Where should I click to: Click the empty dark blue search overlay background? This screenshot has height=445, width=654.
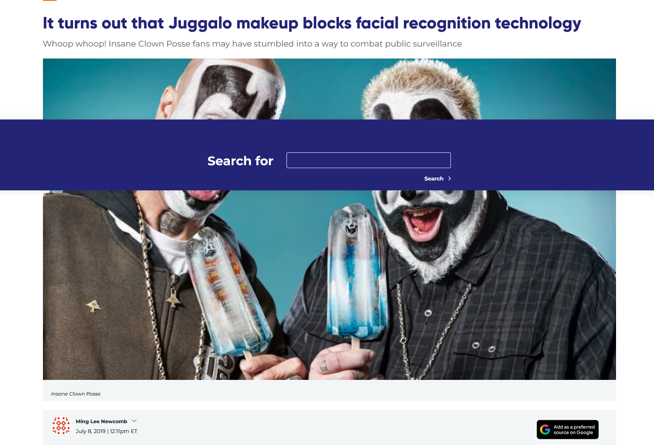[x=103, y=155]
